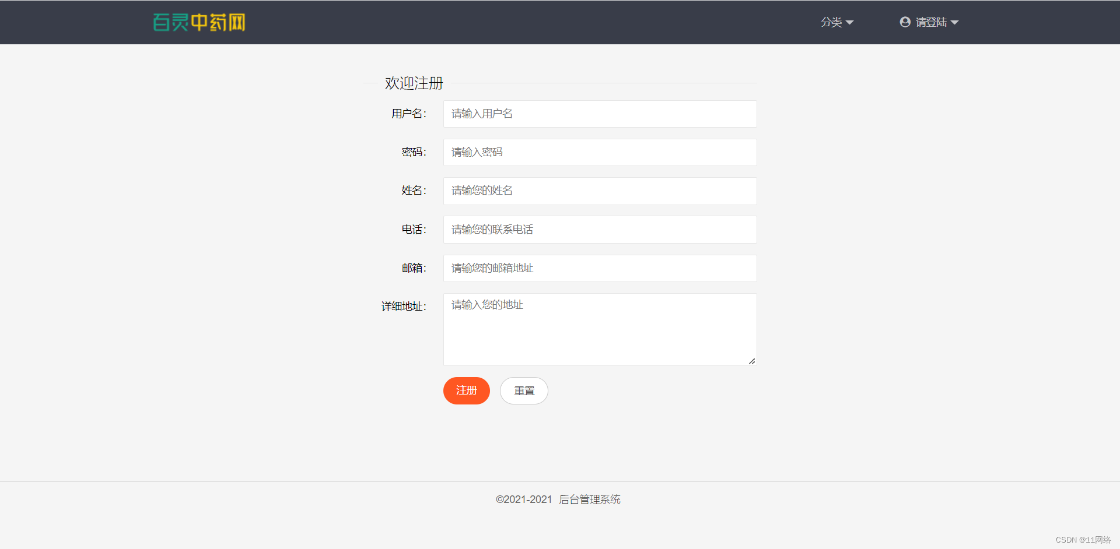This screenshot has width=1120, height=549.
Task: Open the 请登陆 login menu
Action: (x=930, y=22)
